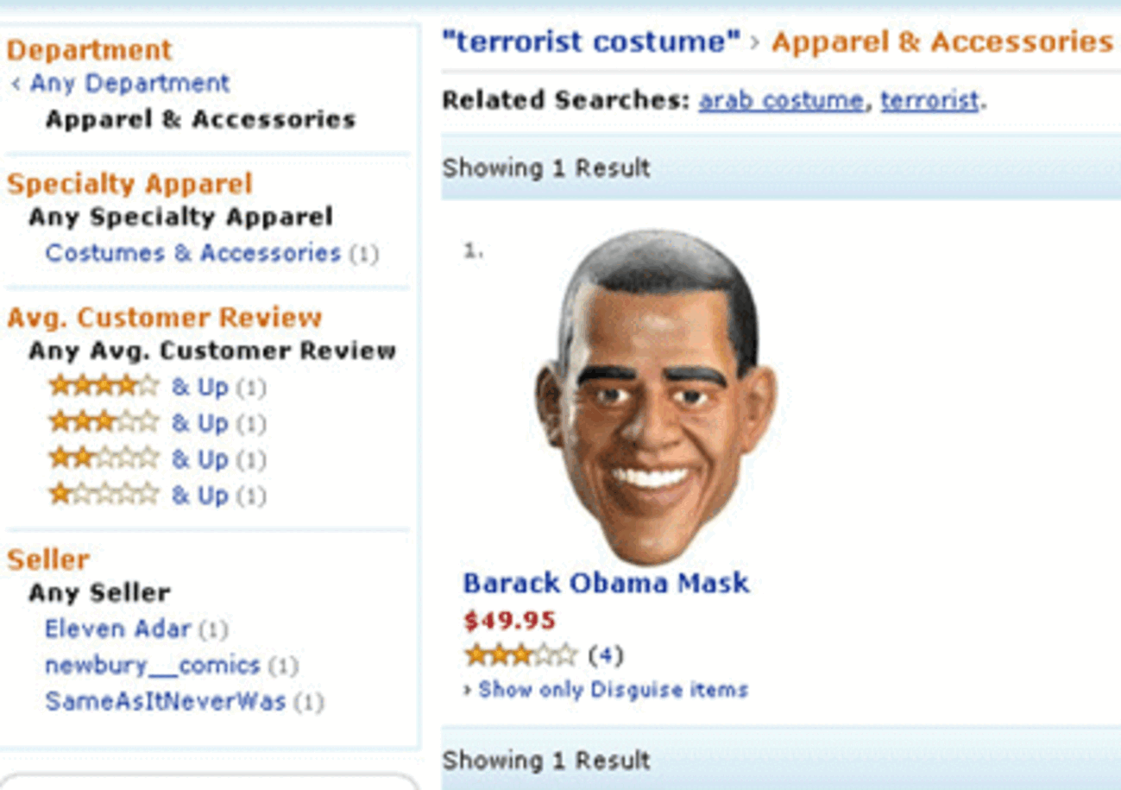This screenshot has width=1121, height=790.
Task: Select Any Seller option
Action: (99, 593)
